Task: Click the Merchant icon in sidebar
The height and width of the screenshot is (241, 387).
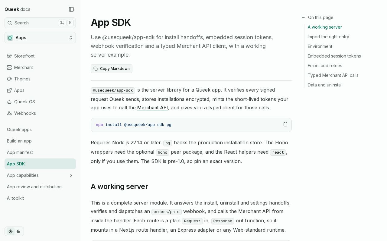Action: pos(9,67)
